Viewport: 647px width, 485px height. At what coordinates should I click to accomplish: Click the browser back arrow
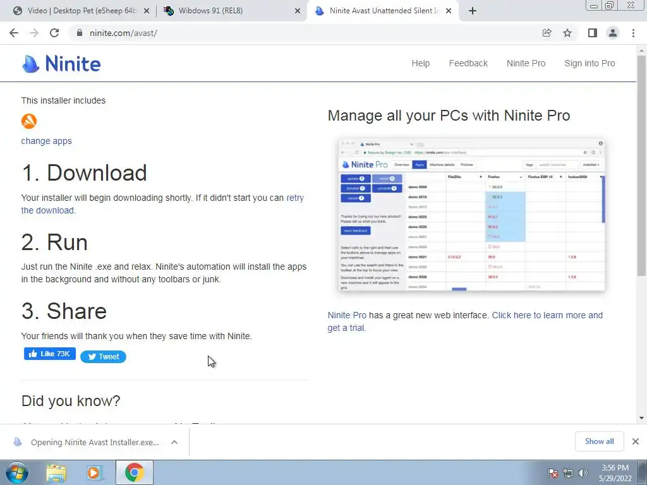click(x=14, y=33)
